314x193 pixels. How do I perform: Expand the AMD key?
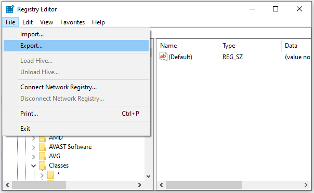(34, 138)
